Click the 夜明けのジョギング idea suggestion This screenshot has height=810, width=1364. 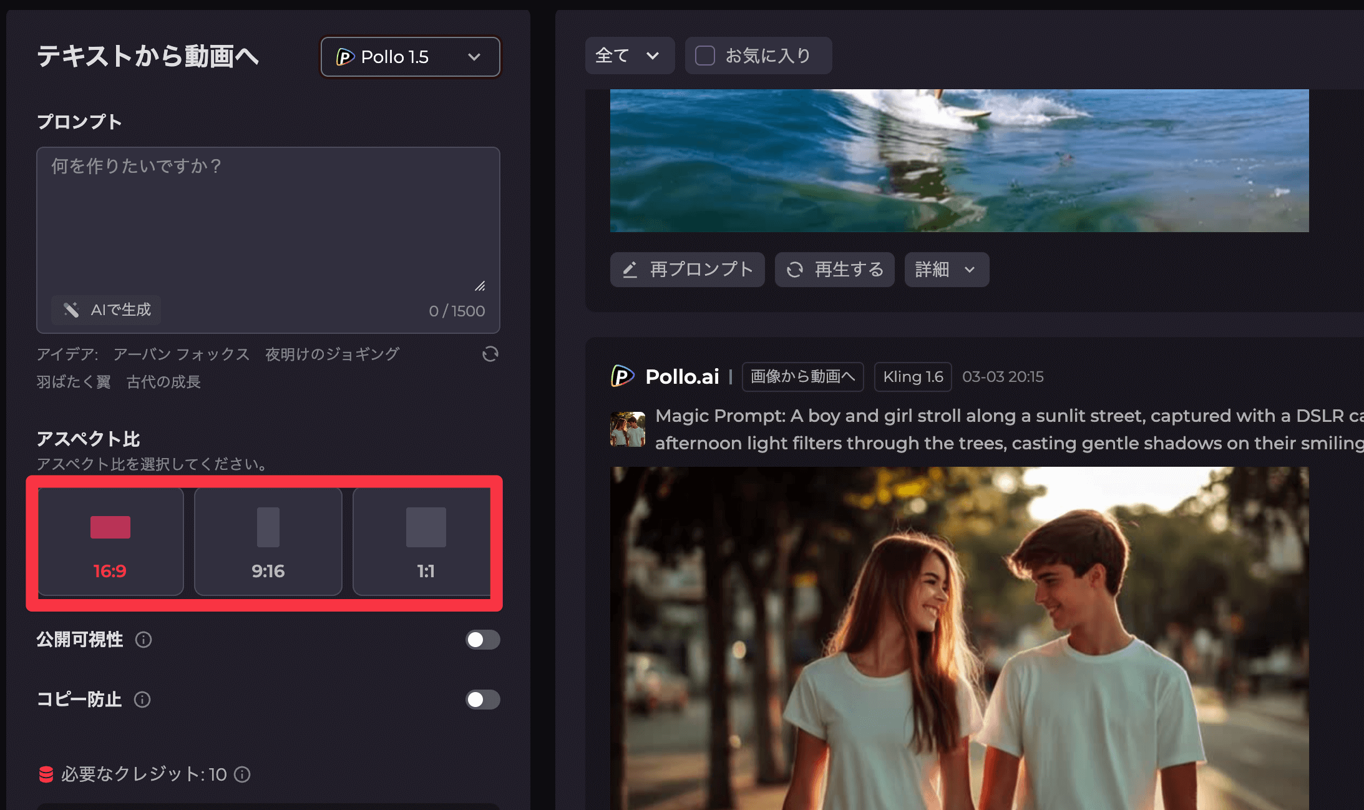(x=332, y=354)
